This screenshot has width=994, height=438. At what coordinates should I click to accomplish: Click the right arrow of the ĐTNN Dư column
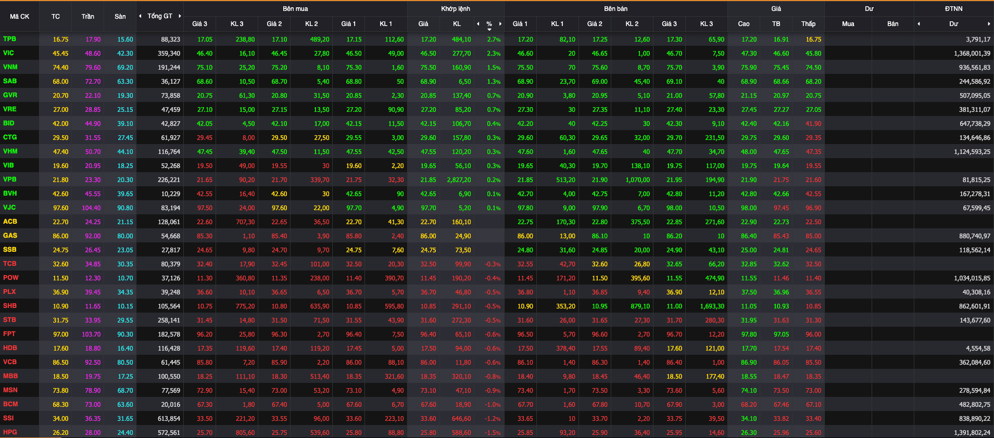[989, 24]
